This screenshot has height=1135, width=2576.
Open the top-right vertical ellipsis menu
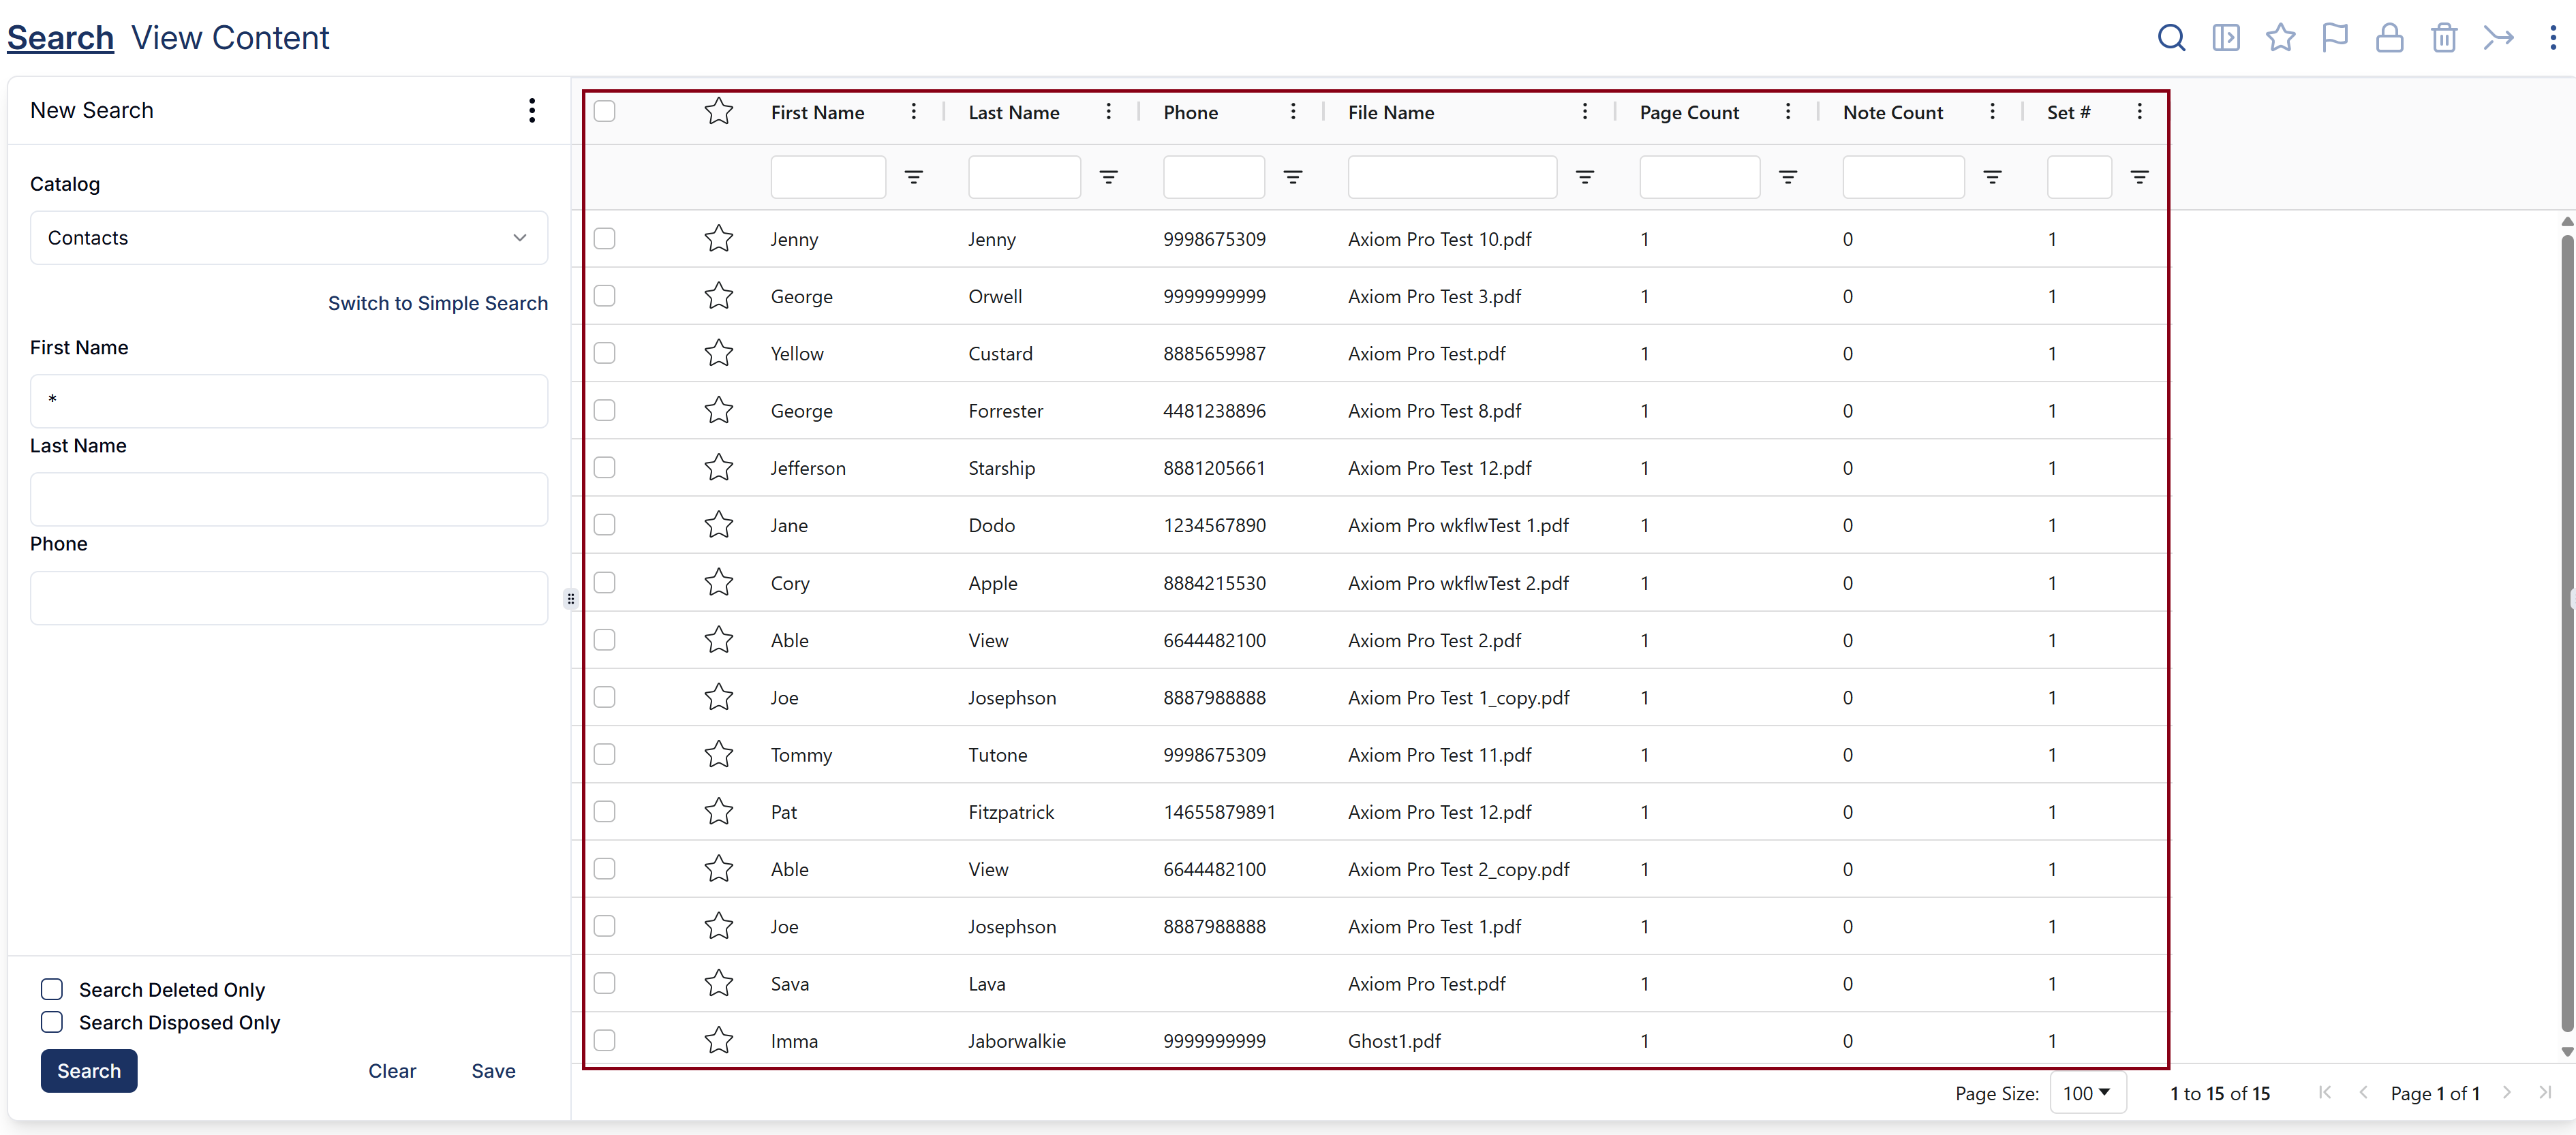tap(2552, 38)
